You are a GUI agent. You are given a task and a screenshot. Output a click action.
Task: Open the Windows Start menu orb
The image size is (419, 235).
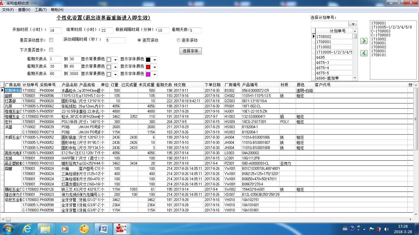[8, 229]
